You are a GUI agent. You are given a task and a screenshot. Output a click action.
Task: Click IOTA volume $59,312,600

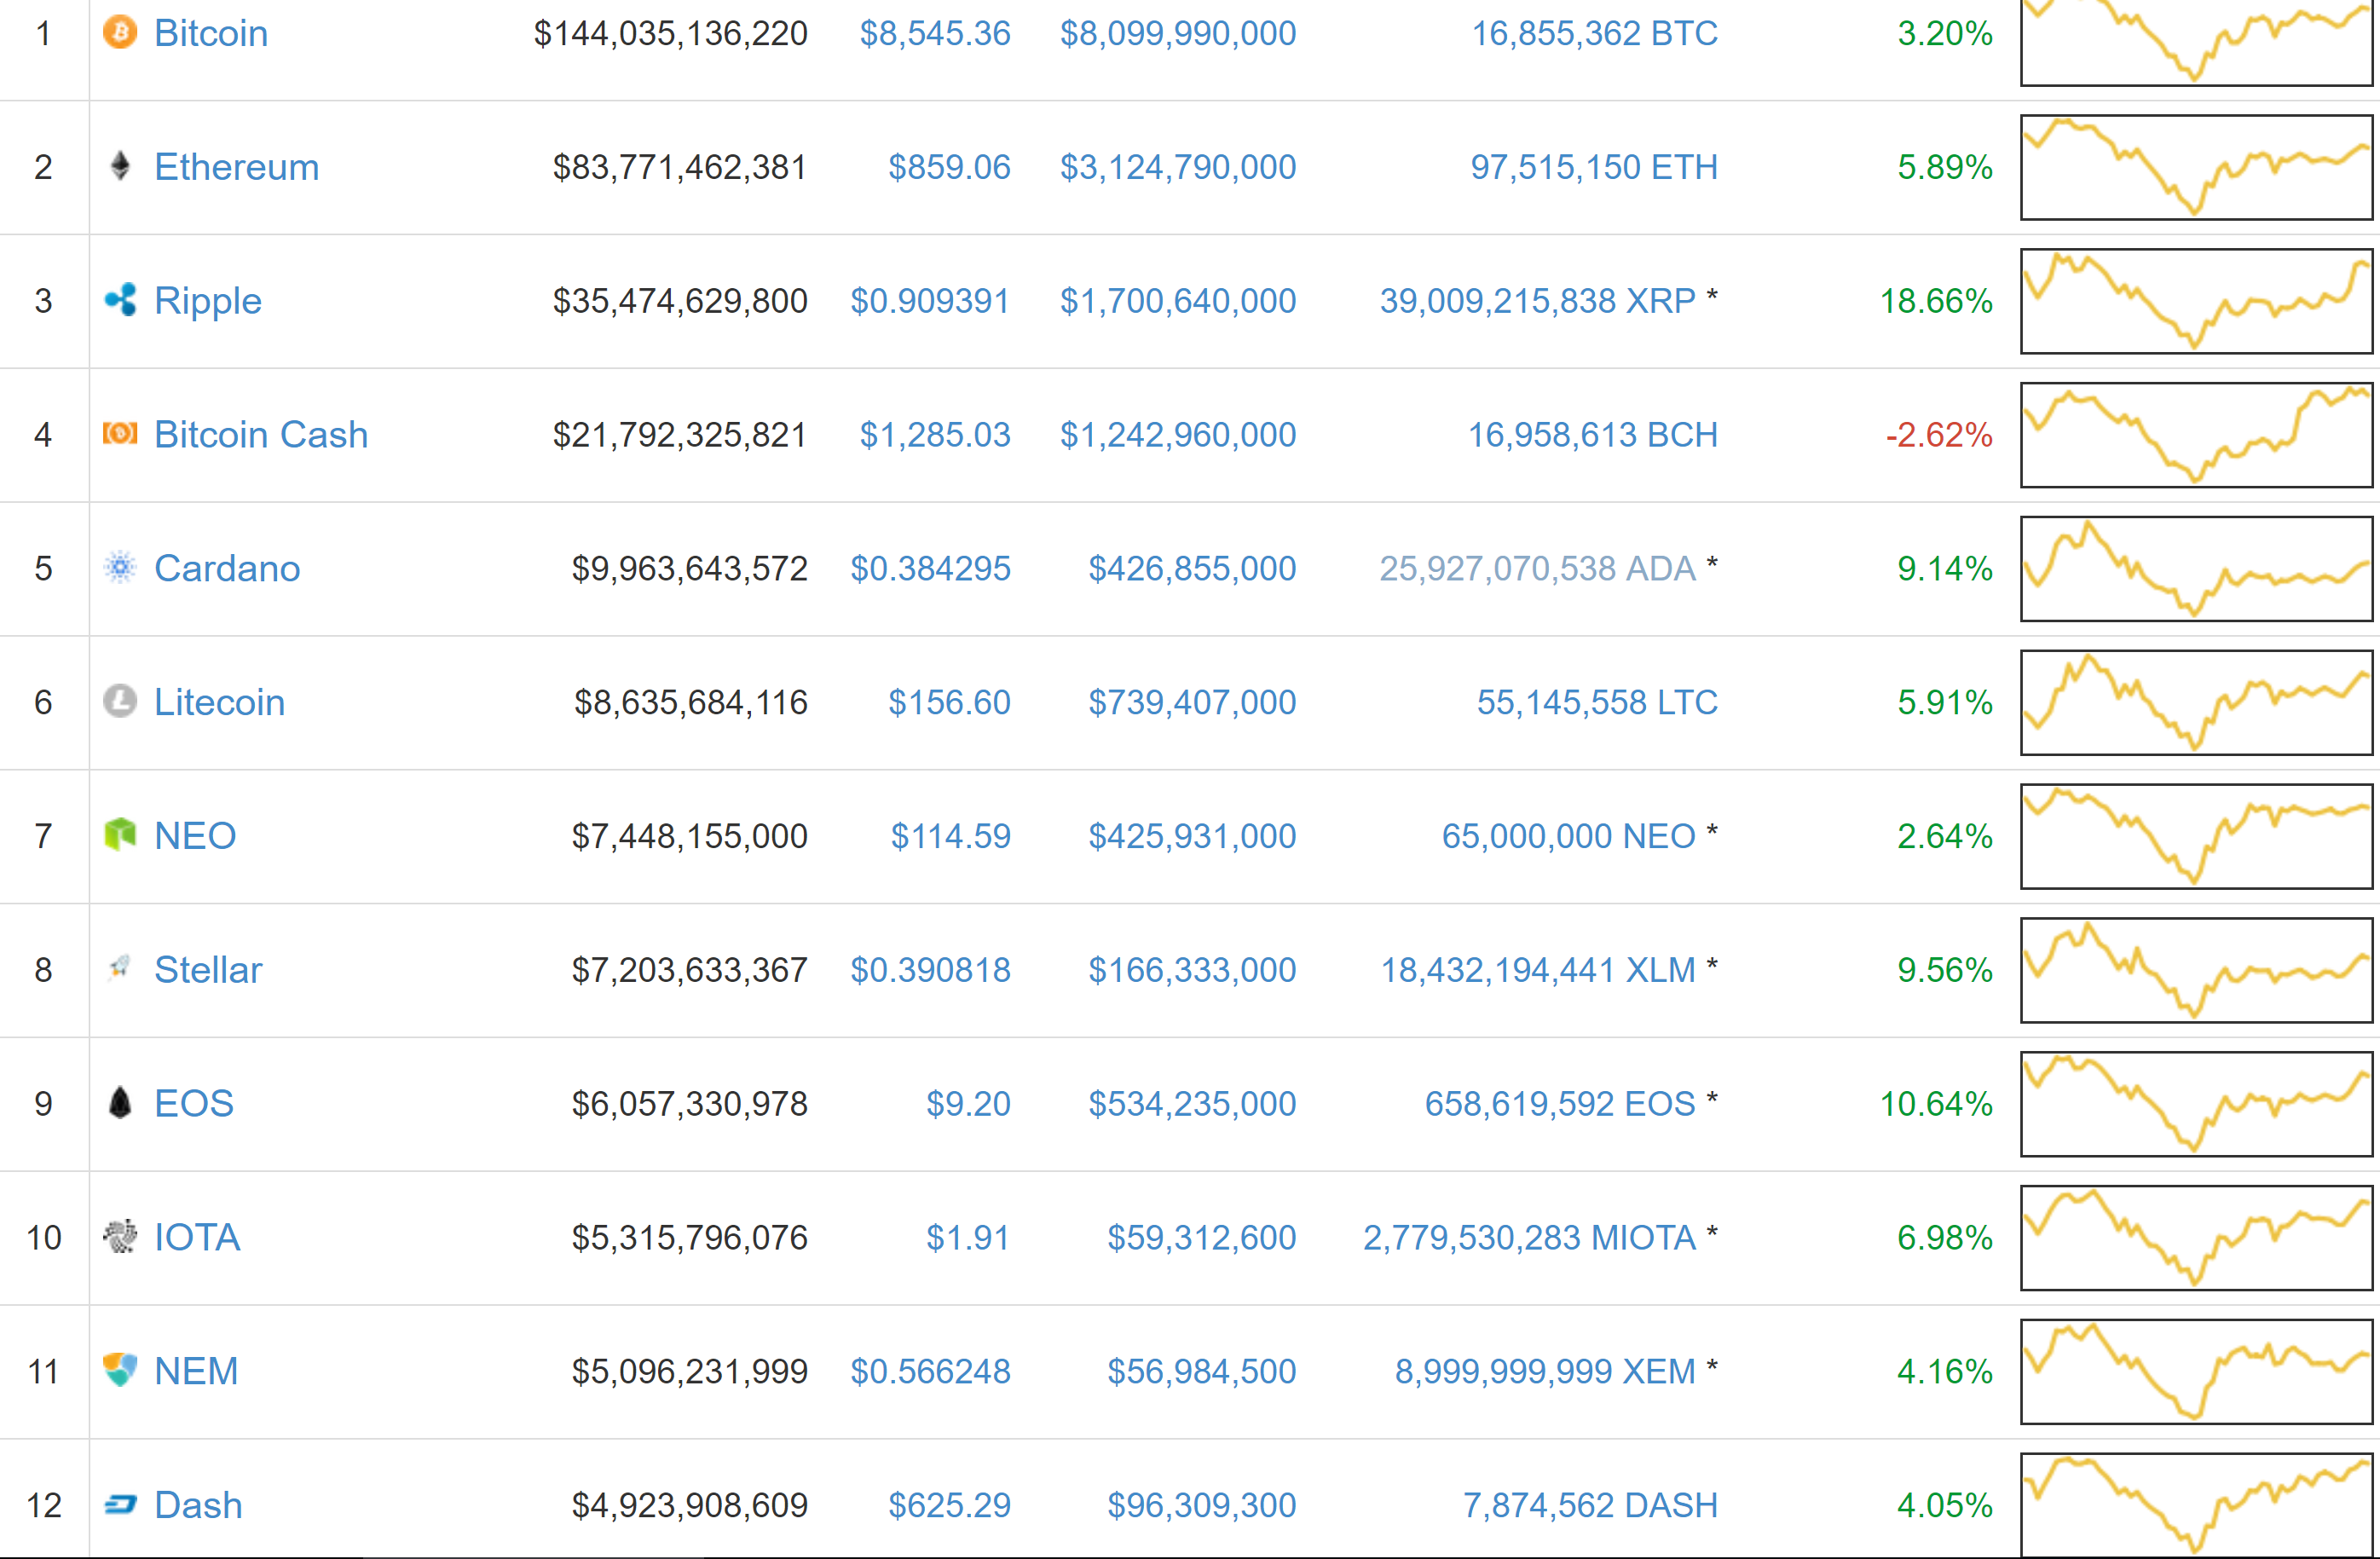(1202, 1238)
